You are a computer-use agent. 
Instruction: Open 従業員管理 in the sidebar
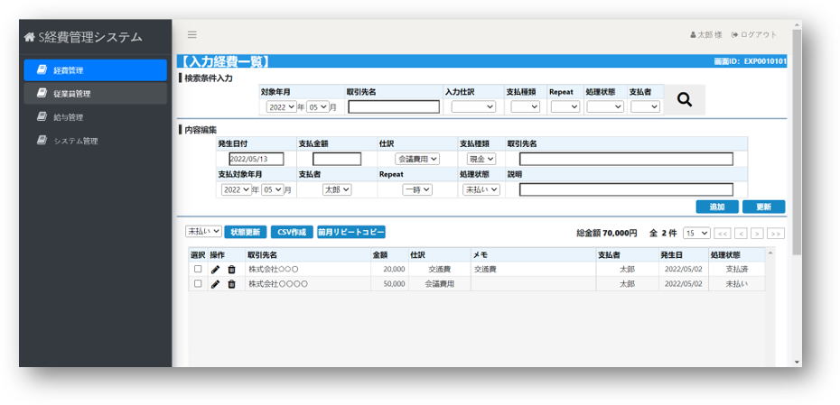point(96,94)
